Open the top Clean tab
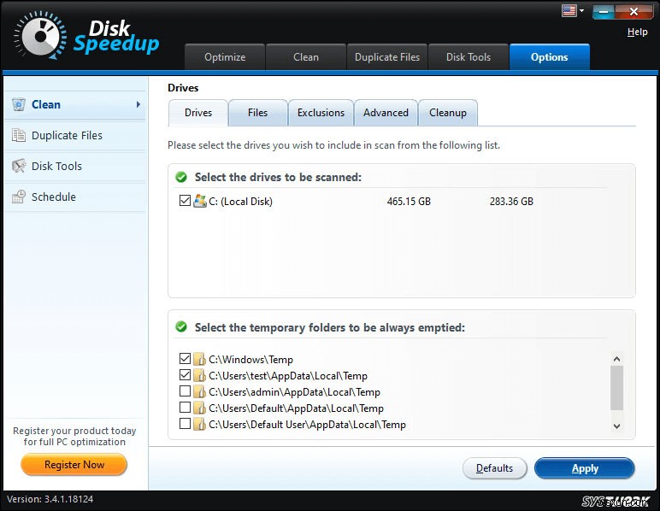Screen dimensions: 660x511 (x=306, y=56)
